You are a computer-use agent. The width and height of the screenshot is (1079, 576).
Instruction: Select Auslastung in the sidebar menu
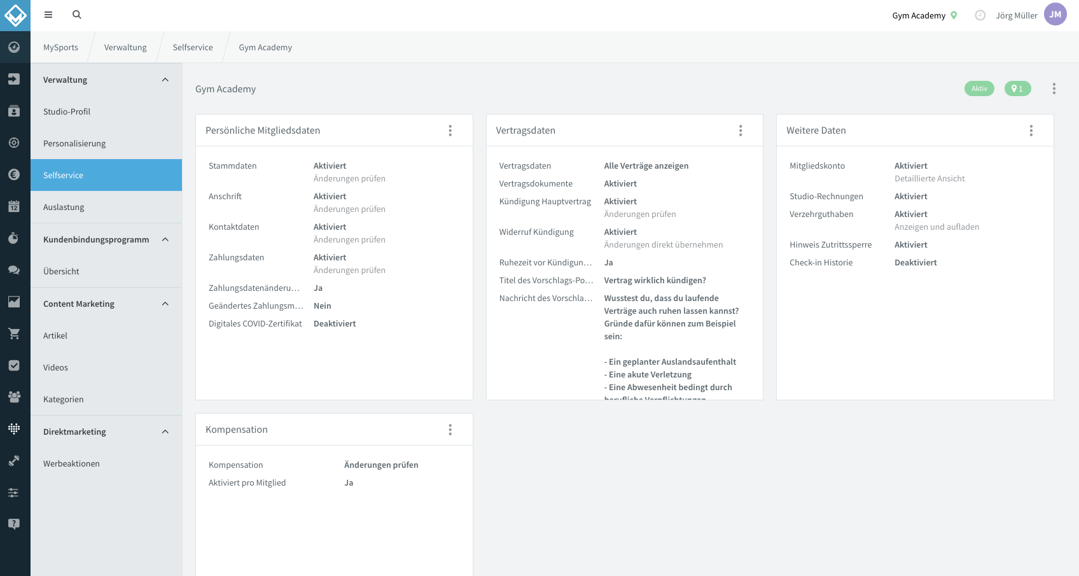pyautogui.click(x=106, y=207)
